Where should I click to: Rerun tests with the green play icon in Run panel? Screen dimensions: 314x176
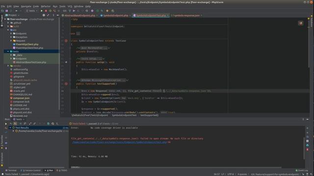[6, 124]
